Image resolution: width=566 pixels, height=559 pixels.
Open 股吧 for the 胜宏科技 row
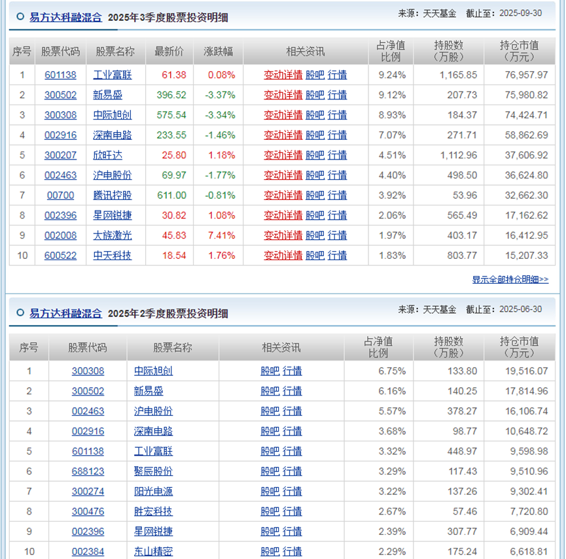click(x=270, y=512)
